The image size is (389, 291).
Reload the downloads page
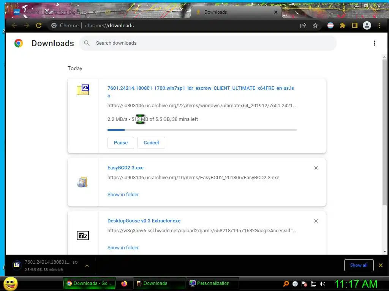tap(39, 25)
